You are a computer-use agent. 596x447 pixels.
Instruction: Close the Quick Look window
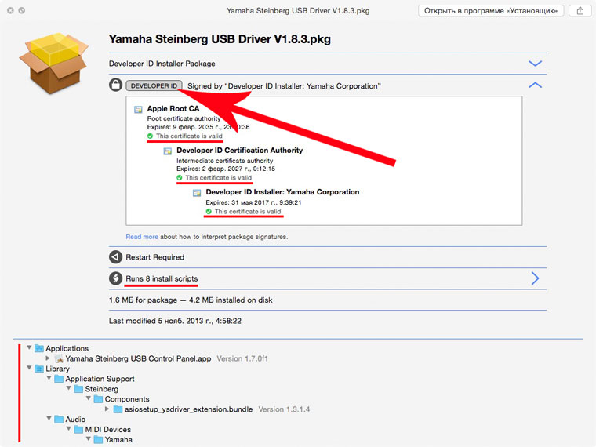11,10
